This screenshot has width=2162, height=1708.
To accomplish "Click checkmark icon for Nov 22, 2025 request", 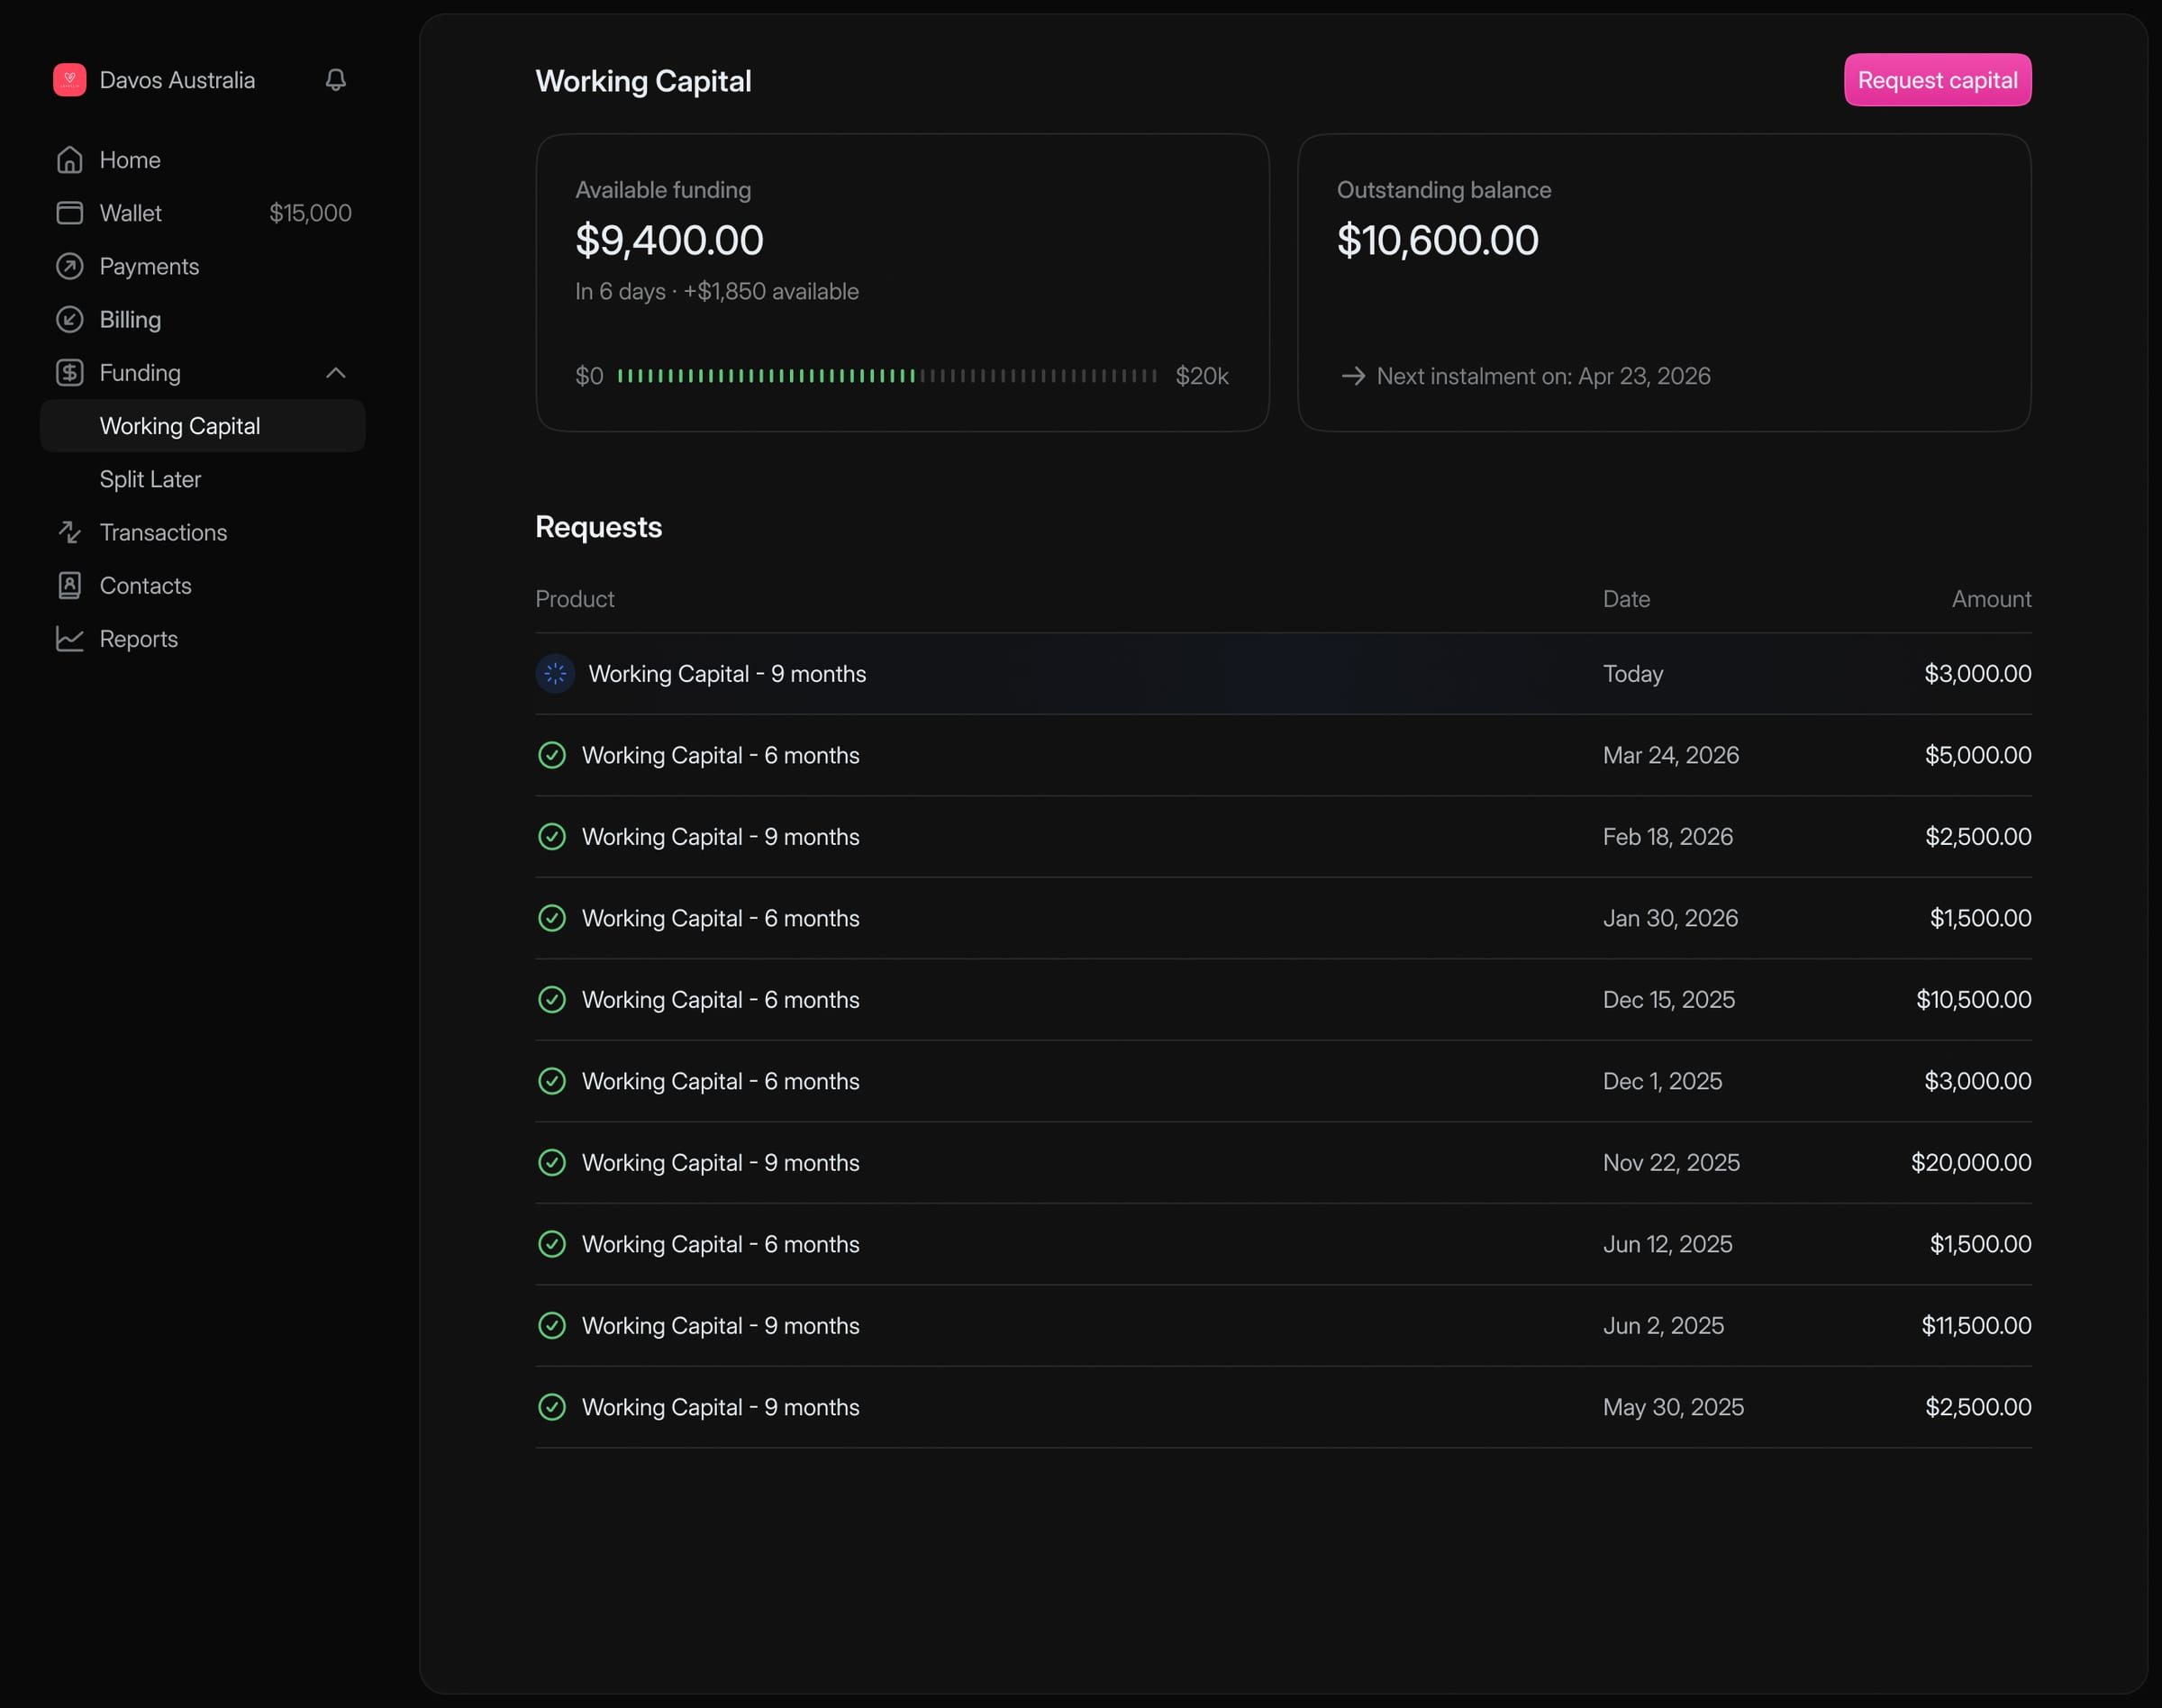I will (552, 1163).
